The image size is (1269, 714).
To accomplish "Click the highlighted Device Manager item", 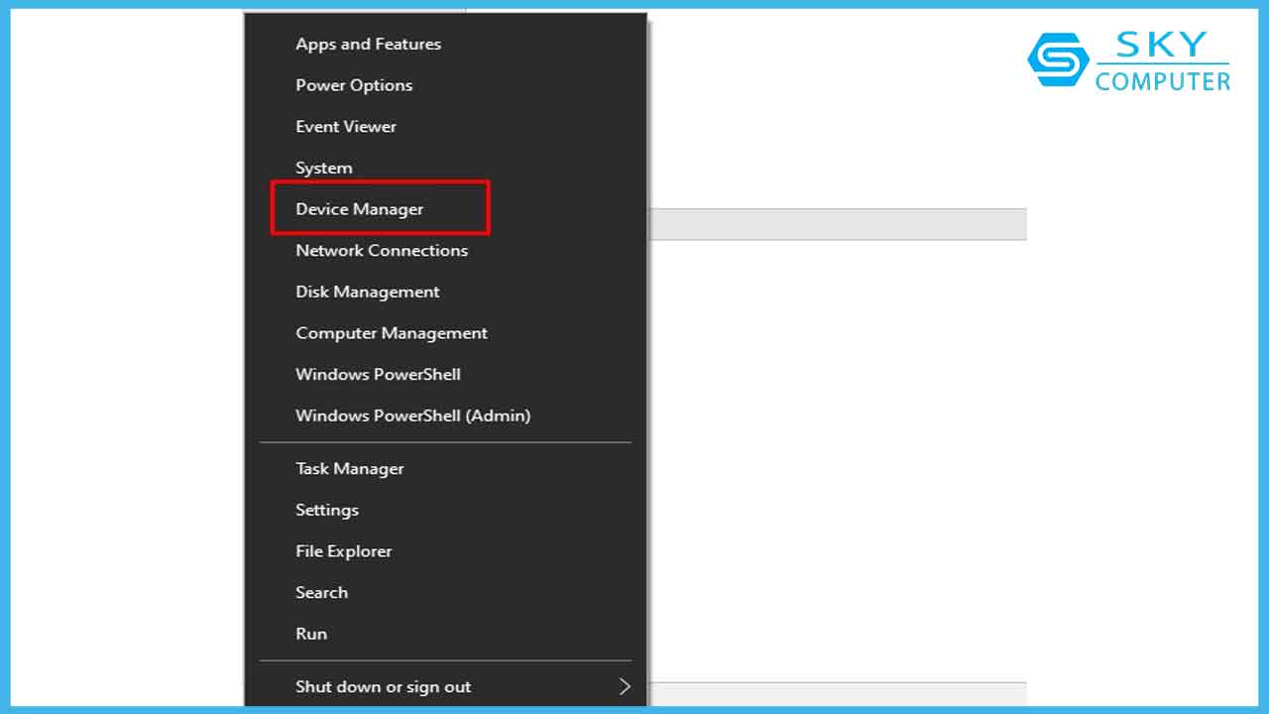I will (x=360, y=209).
